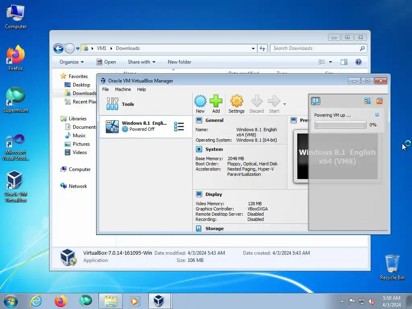Image resolution: width=412 pixels, height=309 pixels.
Task: Click the notification center icon in VirtualBox
Action: (x=315, y=101)
